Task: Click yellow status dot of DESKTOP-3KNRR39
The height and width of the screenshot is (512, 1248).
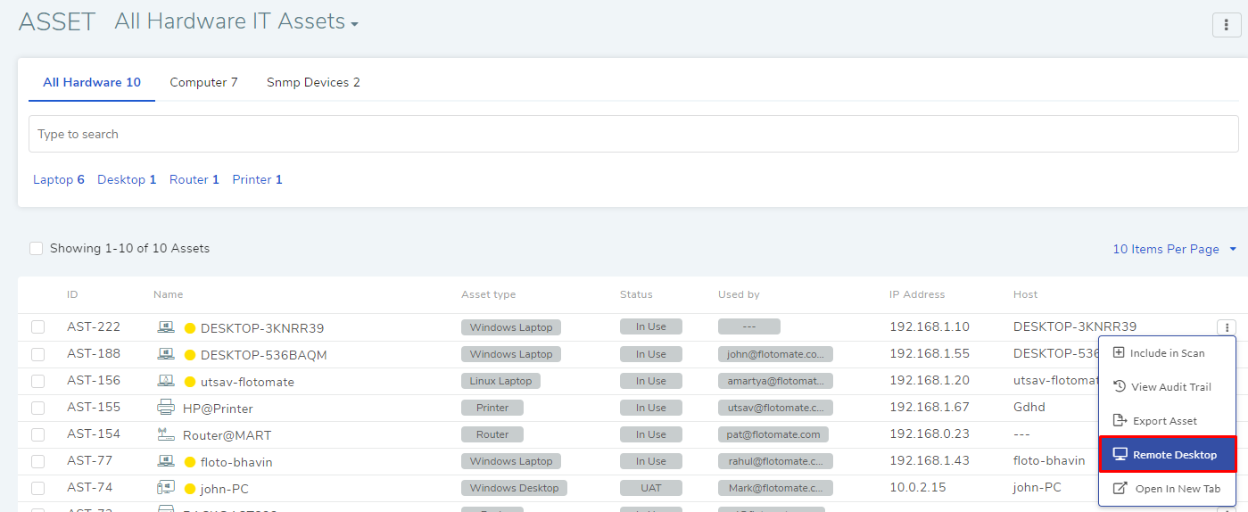Action: [189, 328]
